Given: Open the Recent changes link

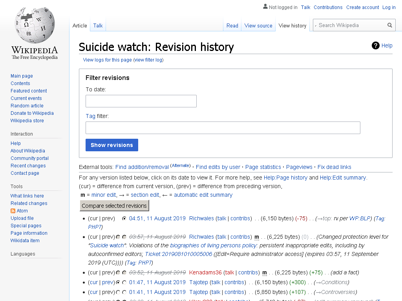Looking at the screenshot, I should [28, 166].
